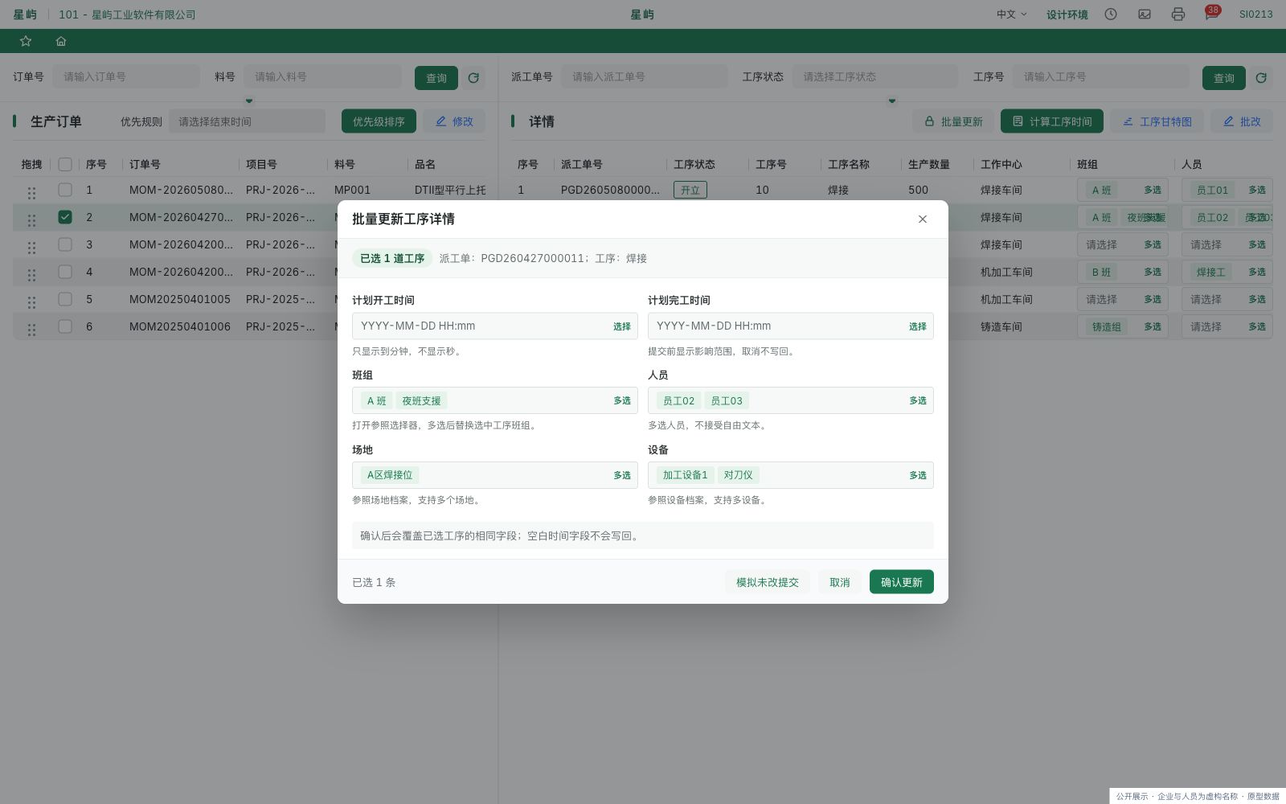Click the 批量更新 button
Image resolution: width=1286 pixels, height=804 pixels.
953,121
